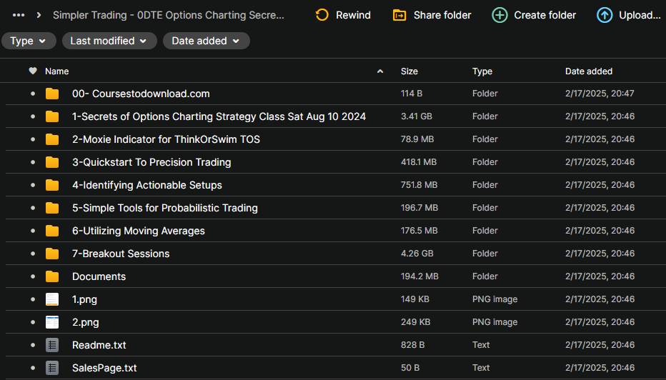666x380 pixels.
Task: Click the Readme.txt text file icon
Action: point(52,345)
